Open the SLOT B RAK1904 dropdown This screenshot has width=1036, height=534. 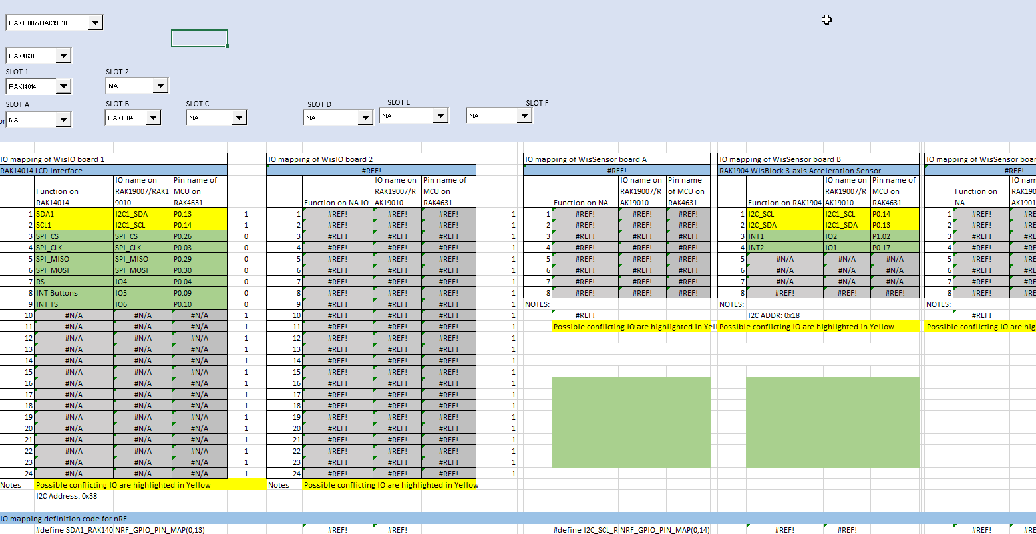pos(152,118)
